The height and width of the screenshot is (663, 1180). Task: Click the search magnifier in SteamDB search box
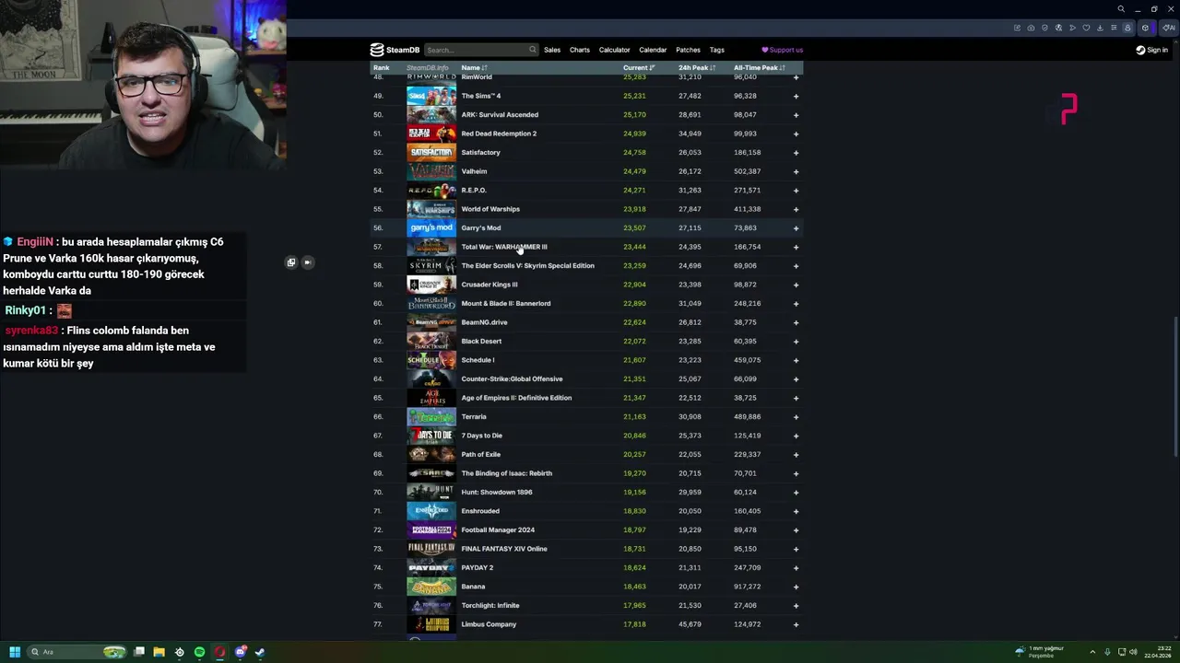tap(532, 50)
